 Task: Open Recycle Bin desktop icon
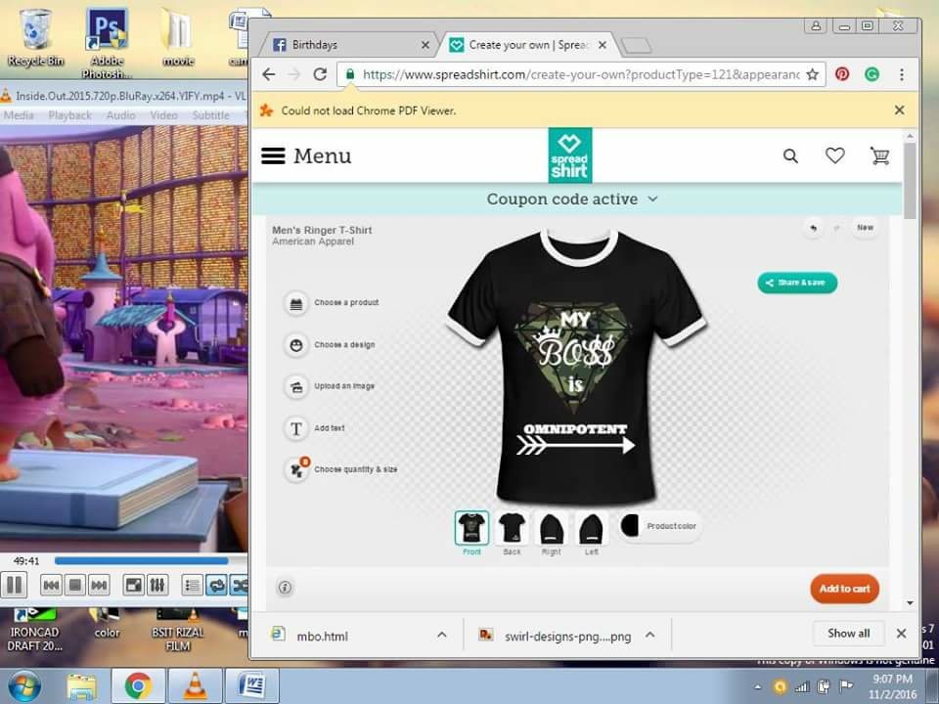(x=35, y=37)
